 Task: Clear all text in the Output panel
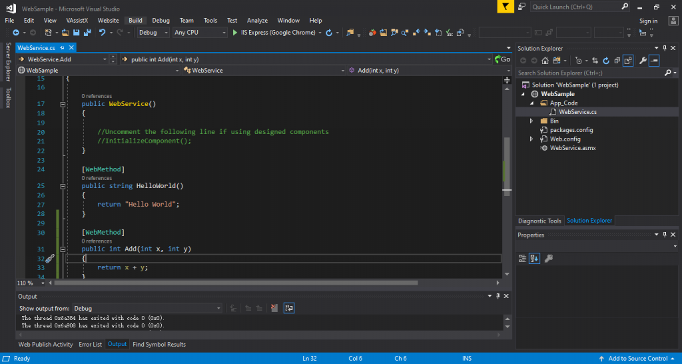[x=274, y=308]
